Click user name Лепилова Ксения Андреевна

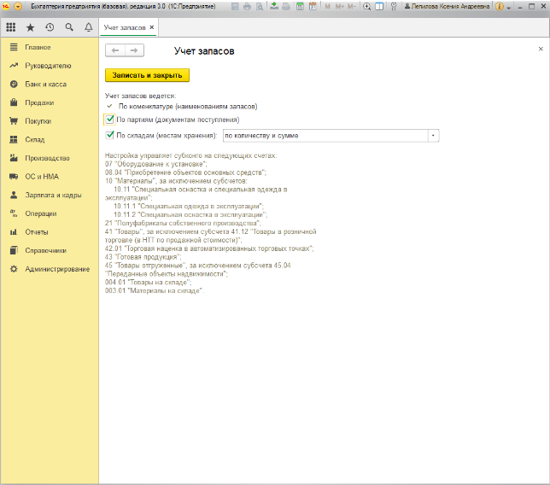pos(447,6)
